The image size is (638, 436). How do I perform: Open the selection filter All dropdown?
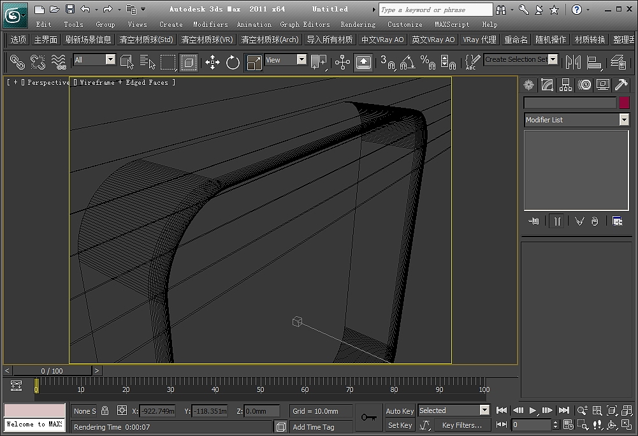coord(110,60)
